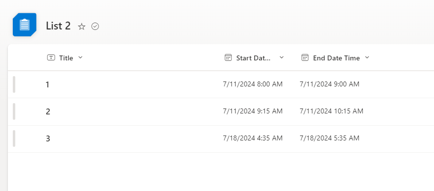
Task: Click start date 7/18/2024 4:35 AM cell
Action: pyautogui.click(x=253, y=138)
